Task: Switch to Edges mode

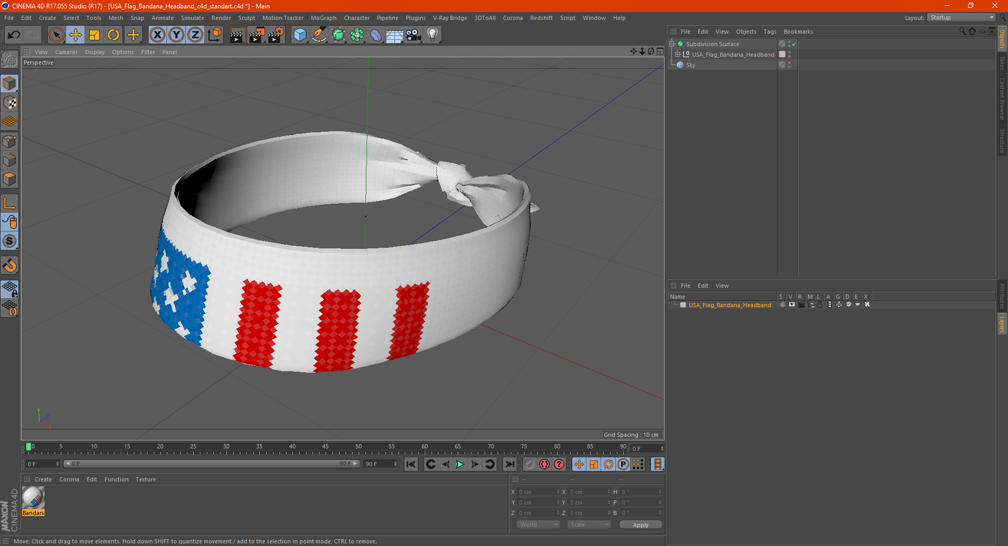Action: click(x=9, y=160)
